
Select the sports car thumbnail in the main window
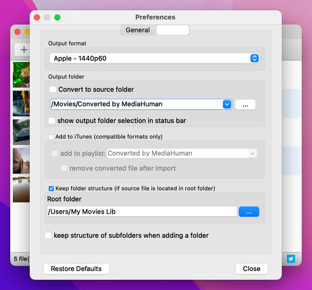[22, 132]
